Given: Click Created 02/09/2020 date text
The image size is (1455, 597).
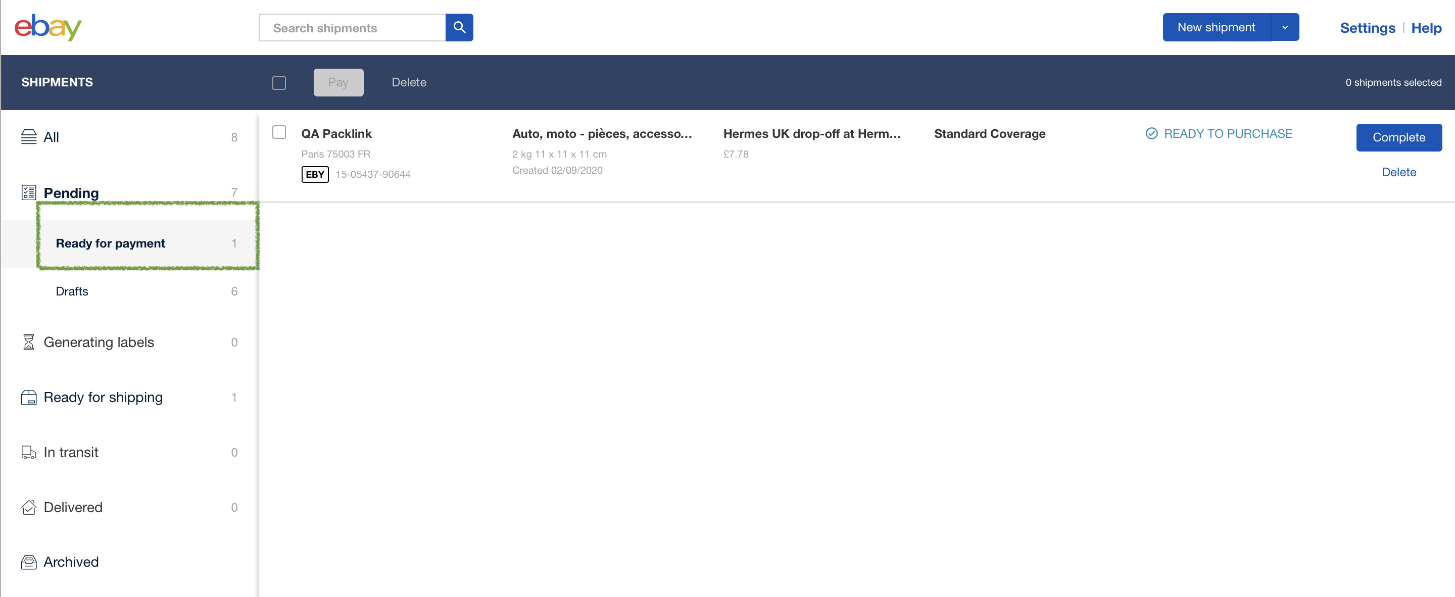Looking at the screenshot, I should point(557,171).
